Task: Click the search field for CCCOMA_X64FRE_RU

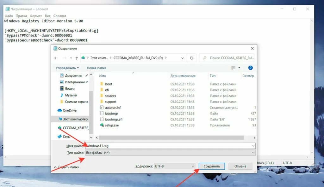Action: (227, 58)
